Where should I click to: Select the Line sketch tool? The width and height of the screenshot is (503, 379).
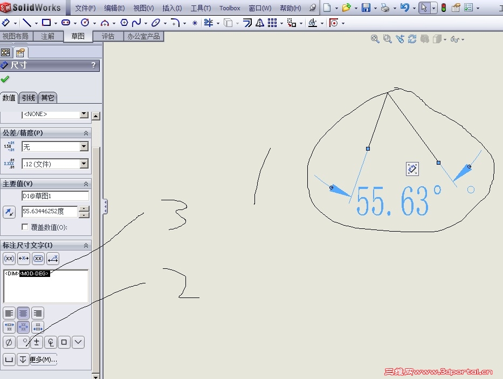(x=26, y=23)
